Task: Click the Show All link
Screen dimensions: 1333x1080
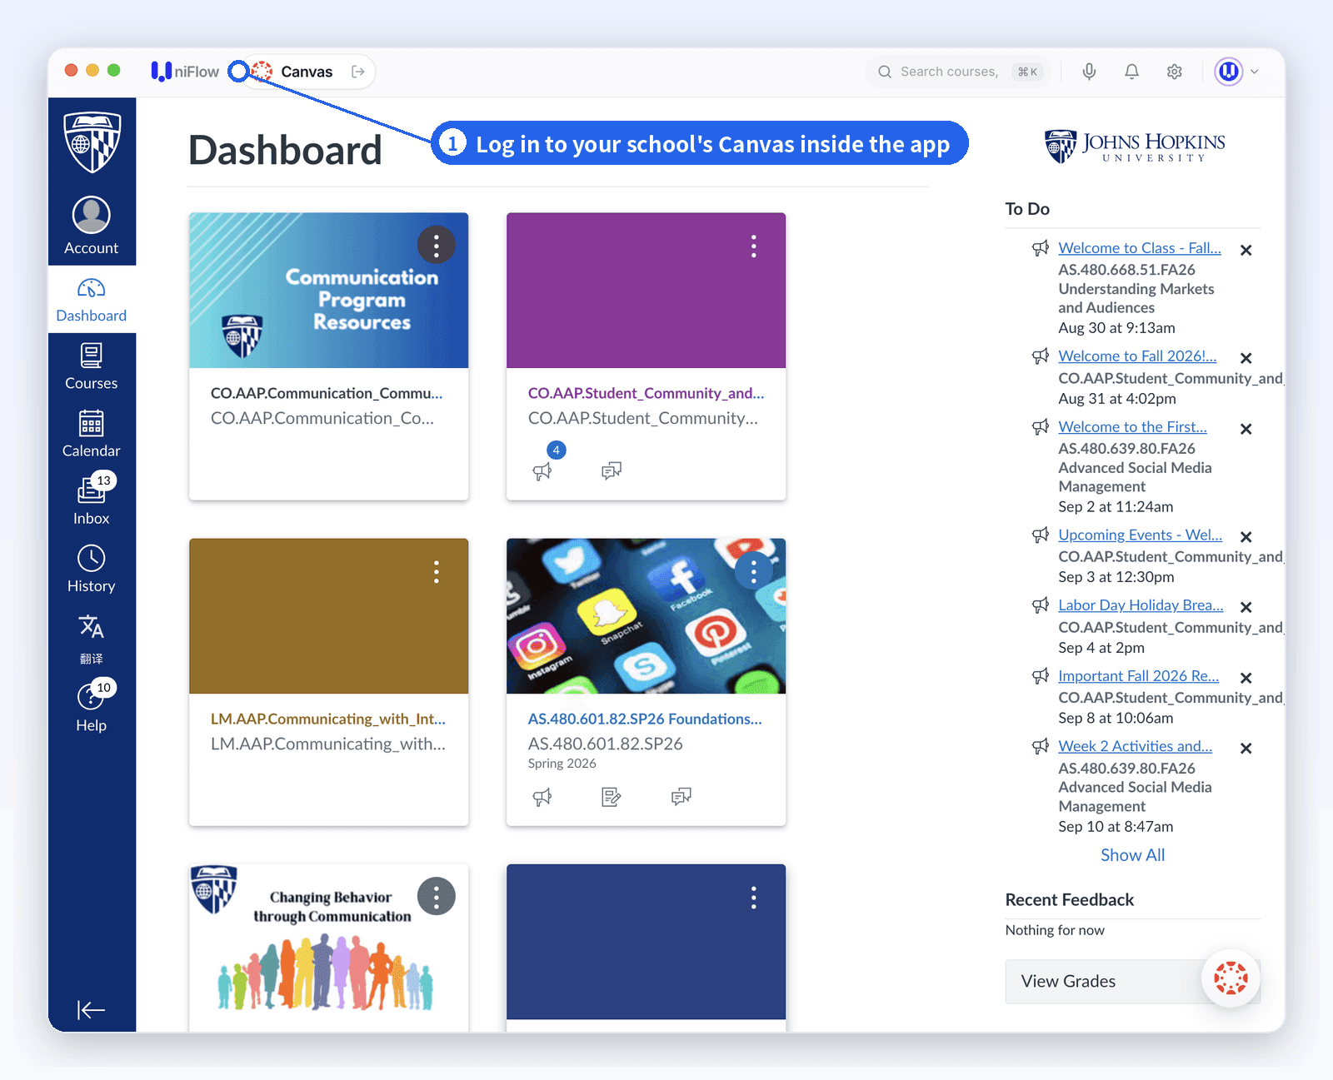Action: (x=1133, y=855)
